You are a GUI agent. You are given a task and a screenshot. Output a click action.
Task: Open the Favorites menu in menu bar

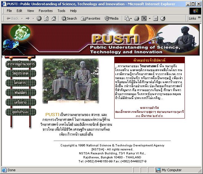coord(45,11)
